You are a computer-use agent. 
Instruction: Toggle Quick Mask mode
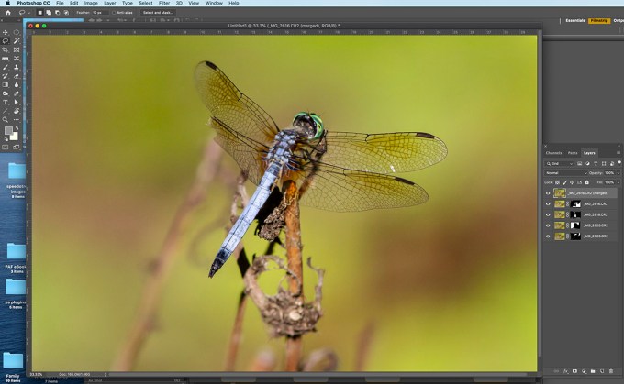point(6,147)
